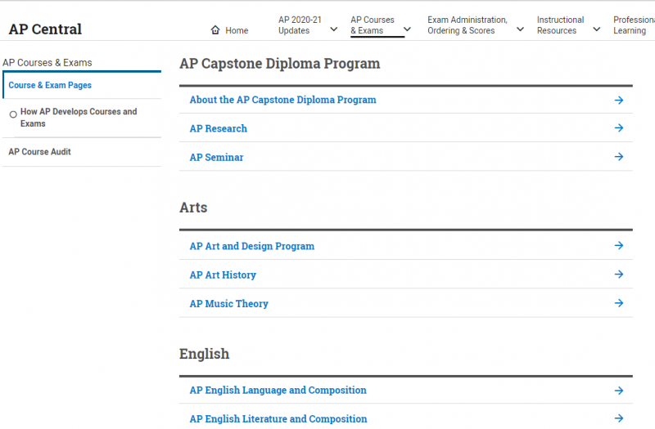Click circle bullet beside How AP Develops Courses
The image size is (655, 429).
(13, 114)
